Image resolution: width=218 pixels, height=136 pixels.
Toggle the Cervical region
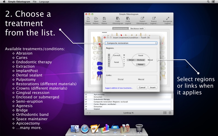(117, 55)
